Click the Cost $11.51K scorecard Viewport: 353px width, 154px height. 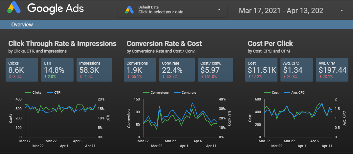[x=261, y=70]
